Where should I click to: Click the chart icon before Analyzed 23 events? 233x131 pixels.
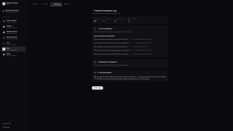click(95, 77)
